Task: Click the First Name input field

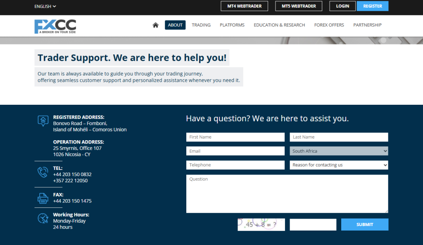Action: coord(235,137)
